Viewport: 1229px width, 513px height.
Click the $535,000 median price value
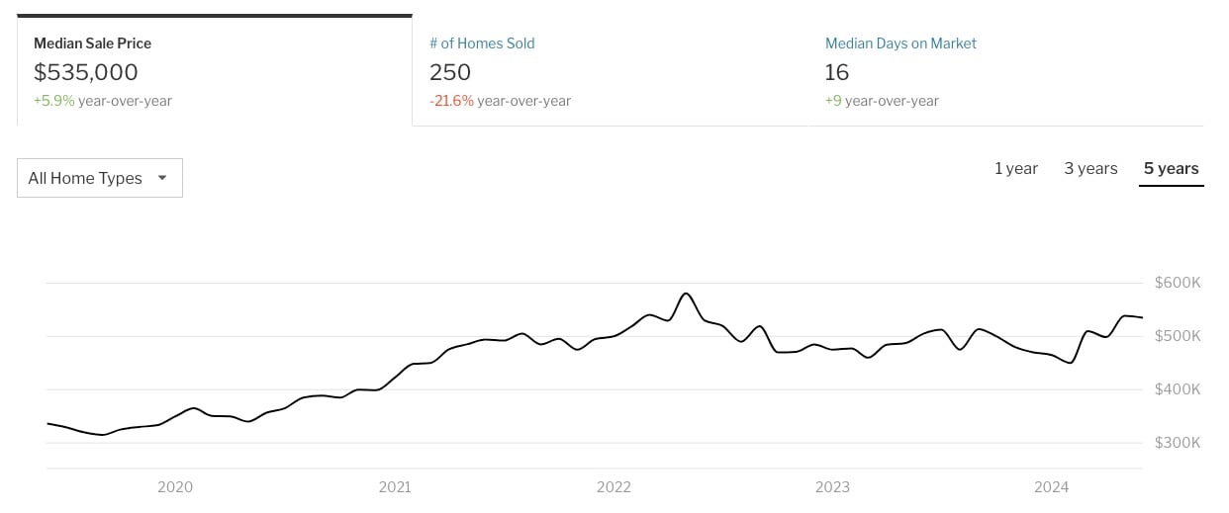(86, 72)
